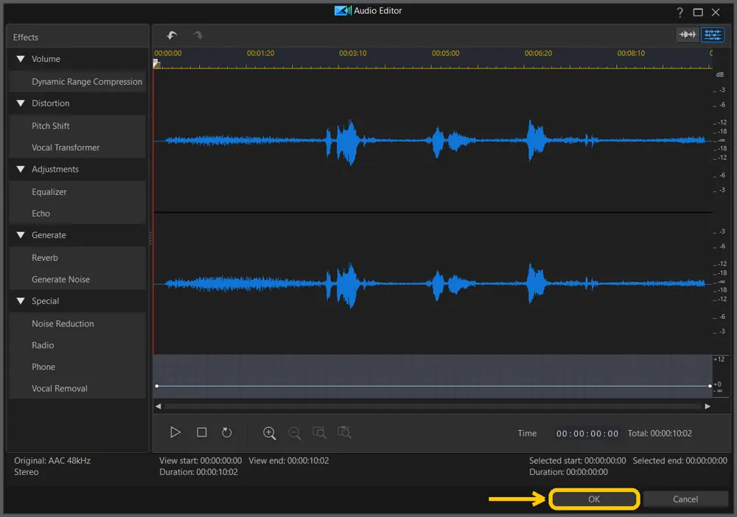Click the Selected start: 00:00:00:00 text
This screenshot has width=737, height=517.
click(x=577, y=460)
